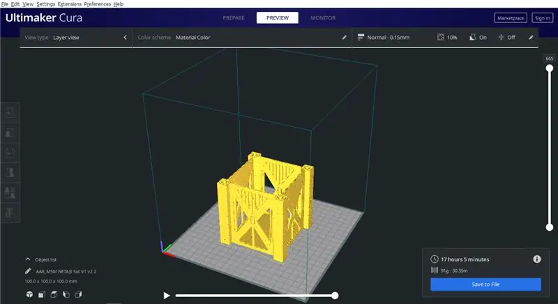Click the 3D view cube icon
Viewport: 558px width, 304px height.
coord(29,294)
